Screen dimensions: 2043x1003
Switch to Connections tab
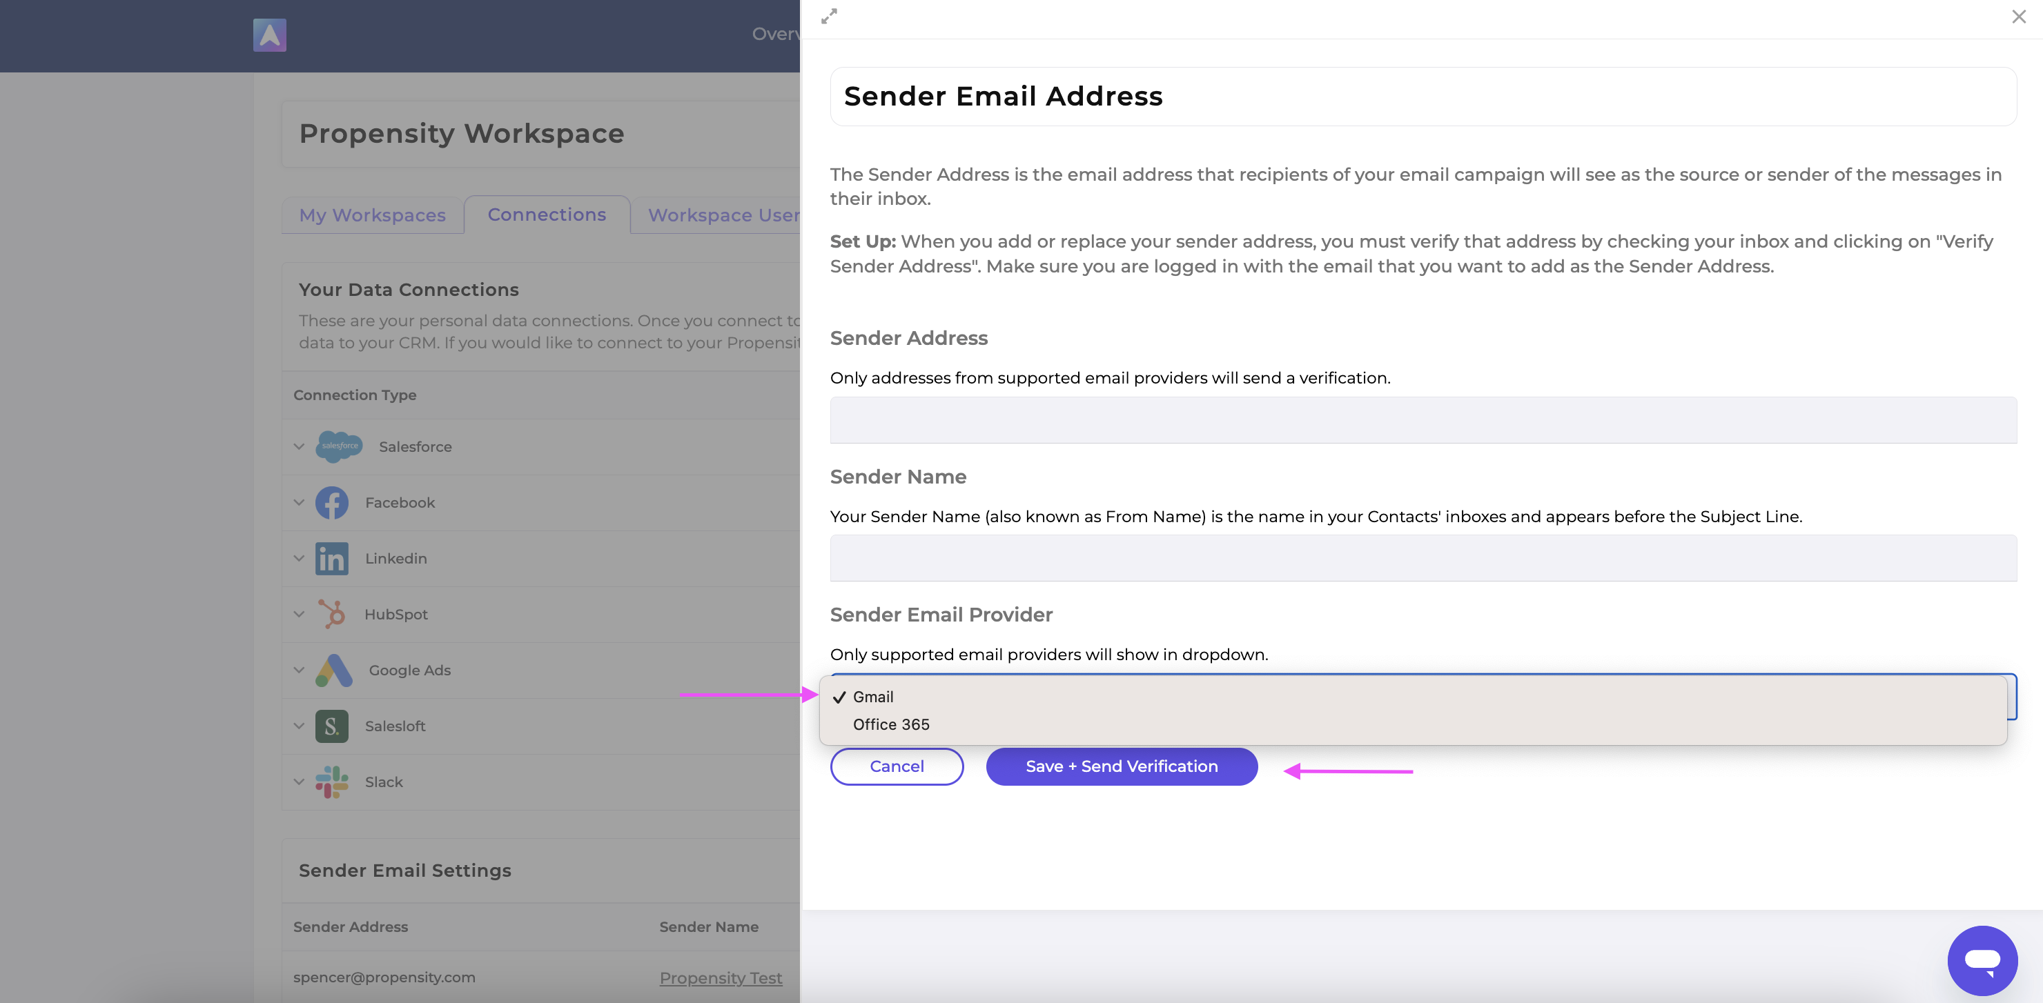[x=547, y=214]
